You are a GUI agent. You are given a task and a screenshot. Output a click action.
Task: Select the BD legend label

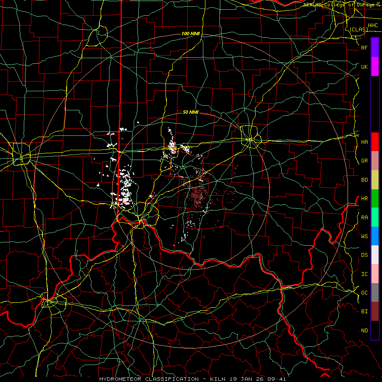click(364, 180)
